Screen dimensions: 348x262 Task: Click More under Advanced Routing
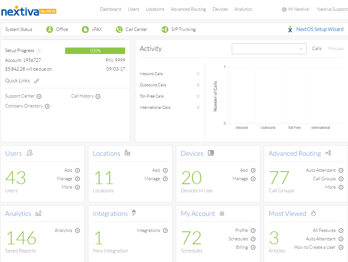click(330, 187)
